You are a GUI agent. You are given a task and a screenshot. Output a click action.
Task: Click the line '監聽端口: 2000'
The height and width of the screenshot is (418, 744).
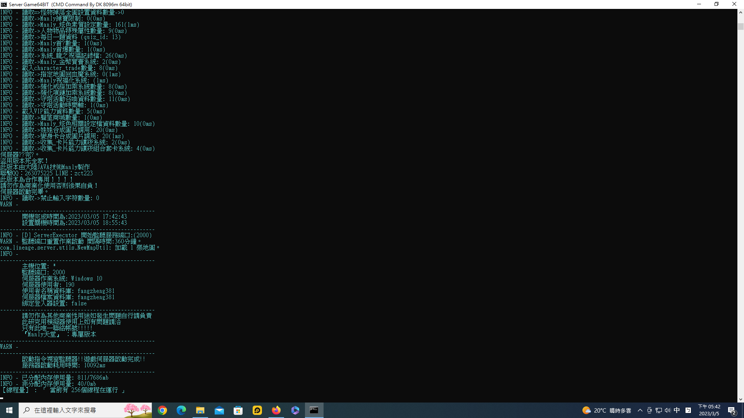point(43,272)
